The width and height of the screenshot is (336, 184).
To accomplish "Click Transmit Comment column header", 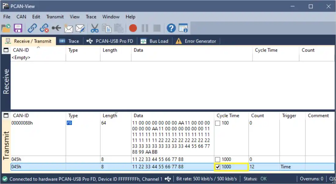I will 320,116.
